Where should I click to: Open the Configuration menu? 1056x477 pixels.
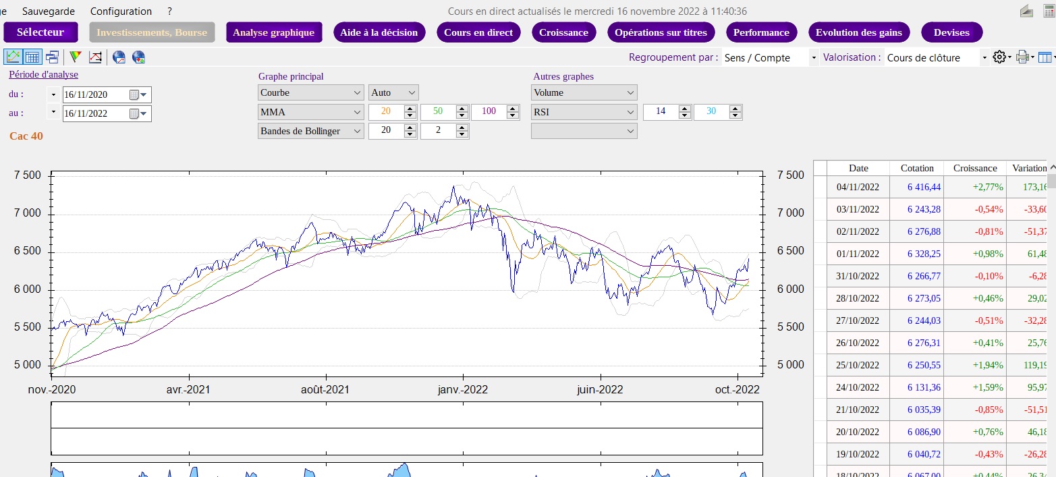pos(121,11)
